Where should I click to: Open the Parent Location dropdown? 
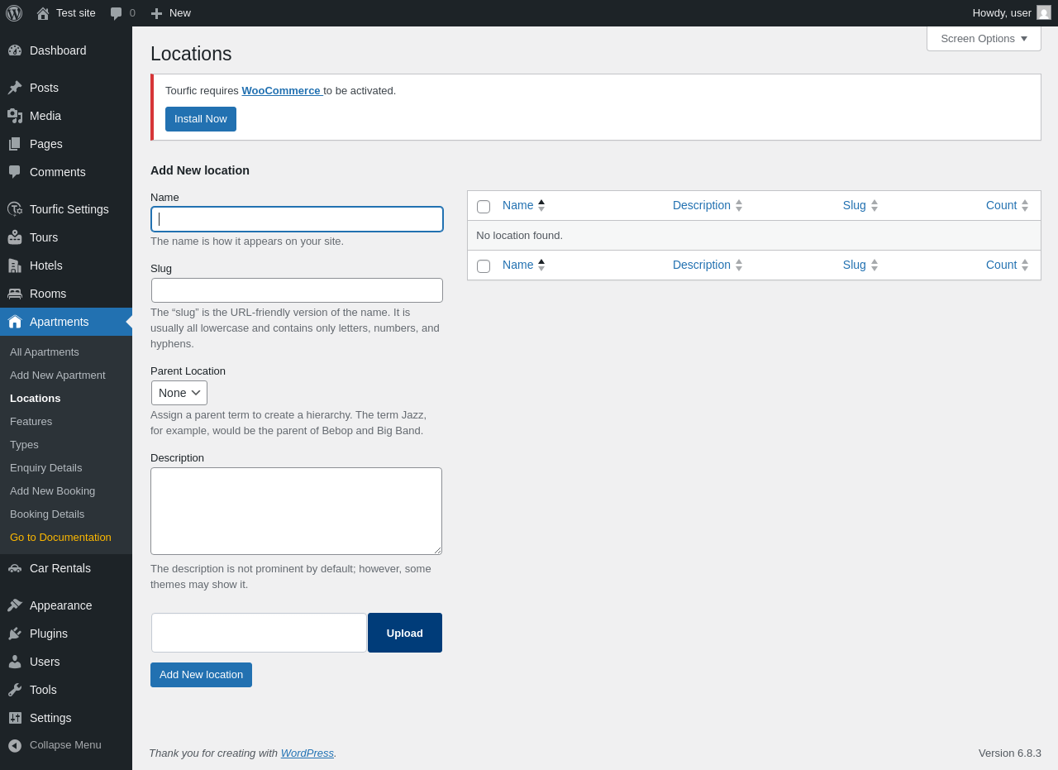[x=179, y=393]
